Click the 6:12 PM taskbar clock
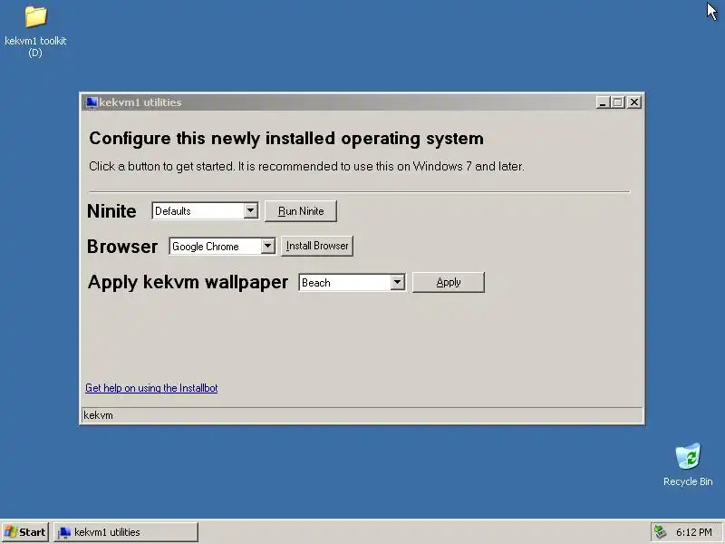Image resolution: width=725 pixels, height=544 pixels. coord(693,532)
